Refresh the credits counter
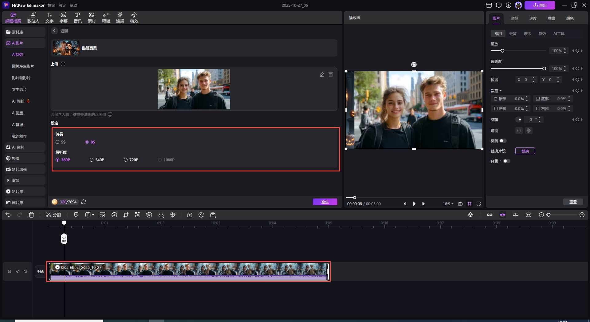The height and width of the screenshot is (322, 590). [84, 202]
